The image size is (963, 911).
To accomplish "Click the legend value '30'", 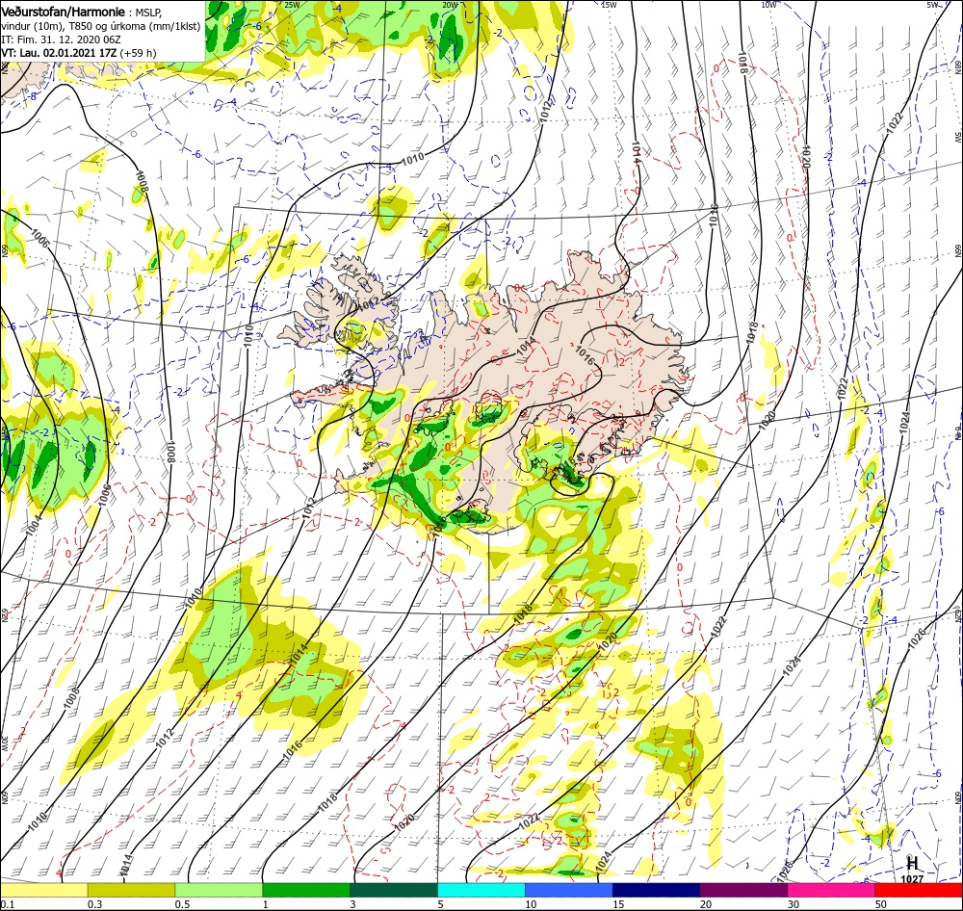I will click(793, 904).
